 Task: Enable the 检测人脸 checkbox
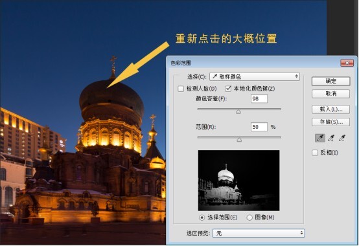[x=181, y=89]
